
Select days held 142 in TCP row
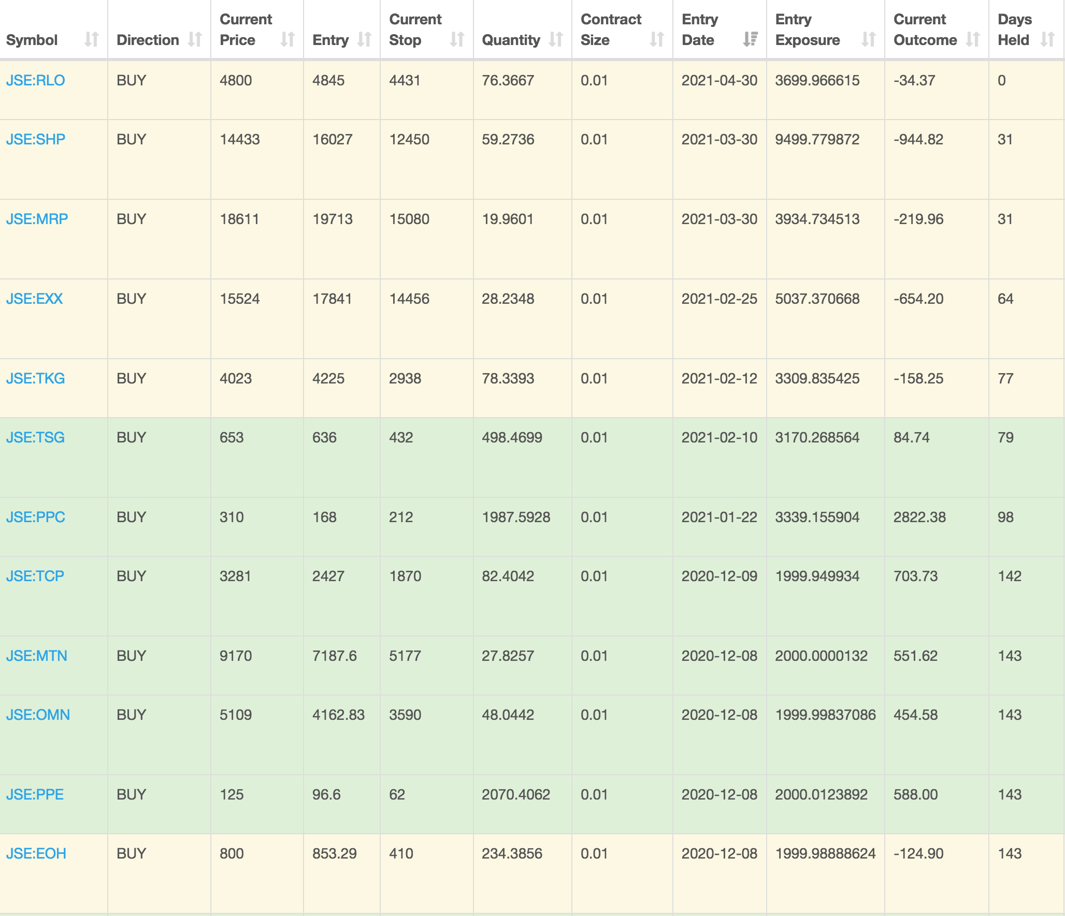click(1010, 576)
